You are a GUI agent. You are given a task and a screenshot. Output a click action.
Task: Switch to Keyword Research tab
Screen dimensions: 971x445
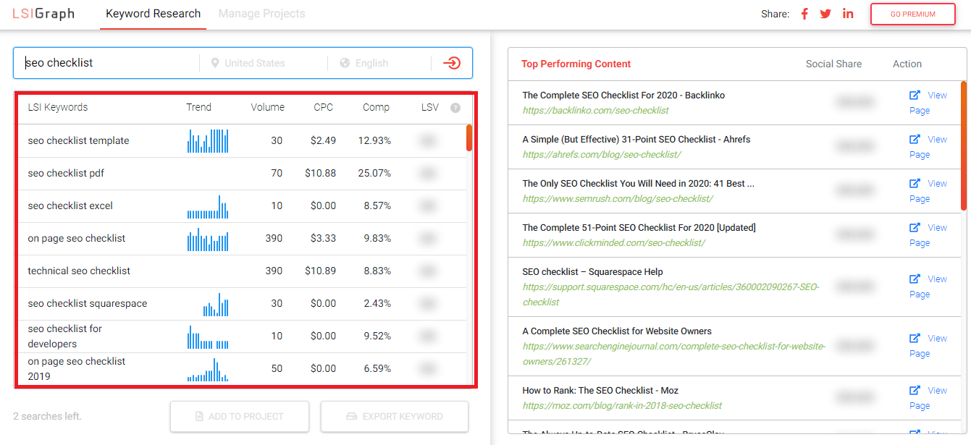(153, 14)
